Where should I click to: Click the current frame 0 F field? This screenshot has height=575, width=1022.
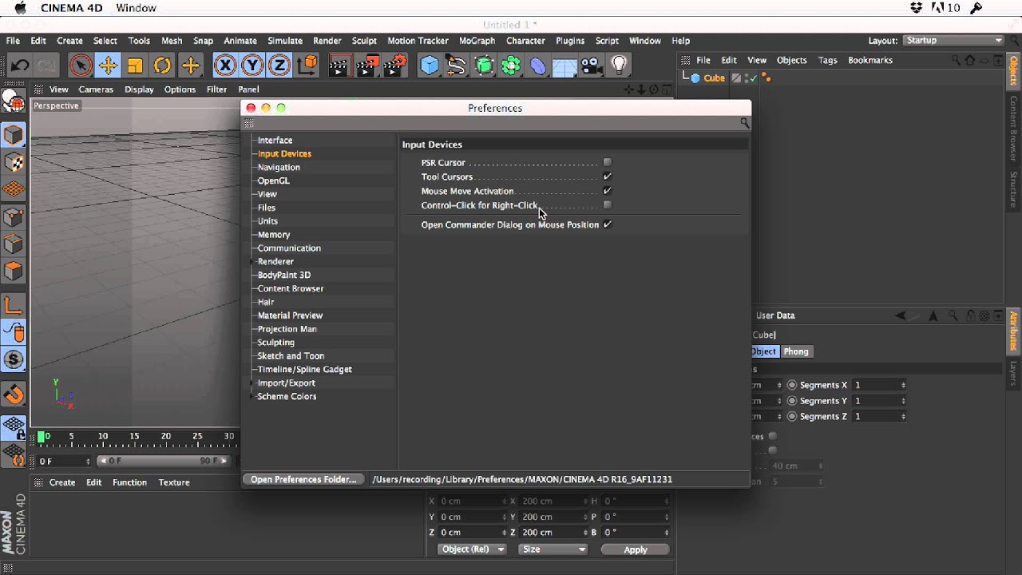click(62, 461)
